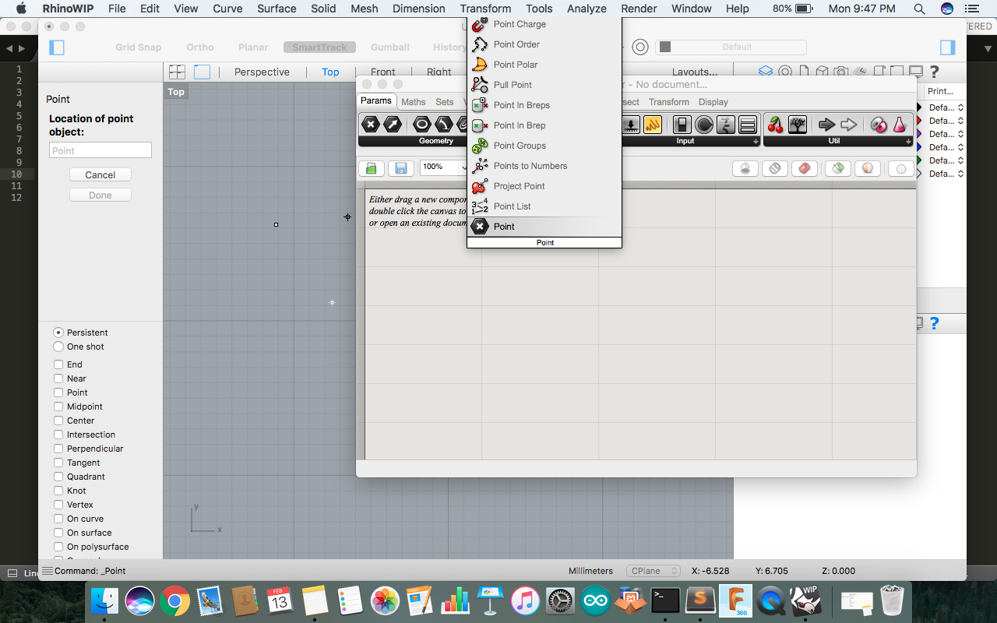
Task: Open print width stepper on red layer row
Action: [x=960, y=121]
